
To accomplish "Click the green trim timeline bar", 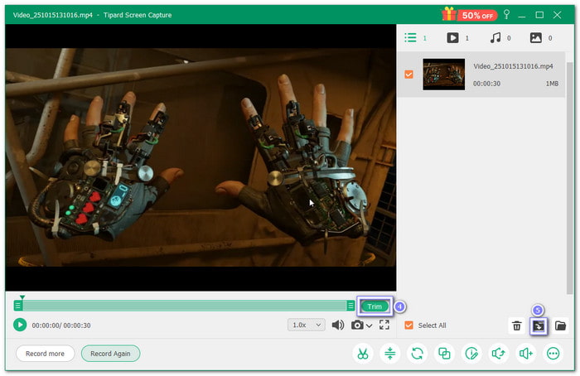I will [x=184, y=306].
